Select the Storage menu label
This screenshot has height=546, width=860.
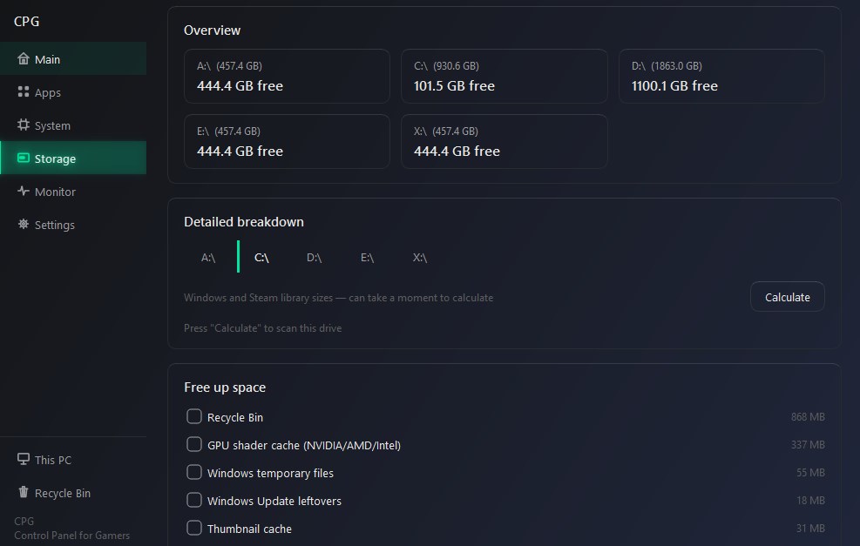coord(56,158)
